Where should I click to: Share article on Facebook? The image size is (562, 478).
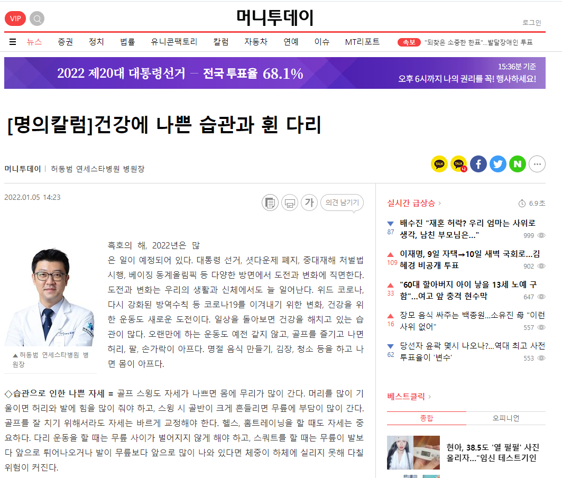[x=478, y=164]
